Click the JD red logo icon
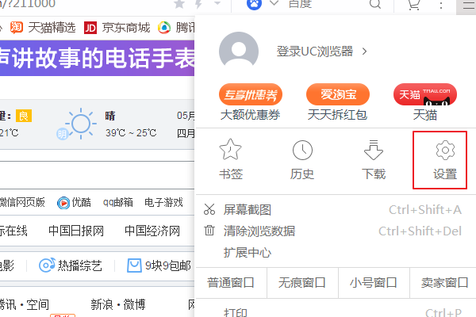 (90, 28)
